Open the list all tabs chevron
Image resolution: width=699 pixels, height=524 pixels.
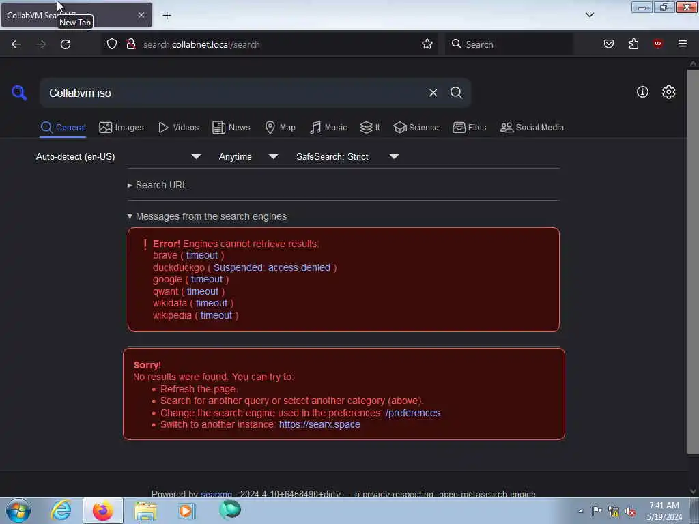[590, 15]
